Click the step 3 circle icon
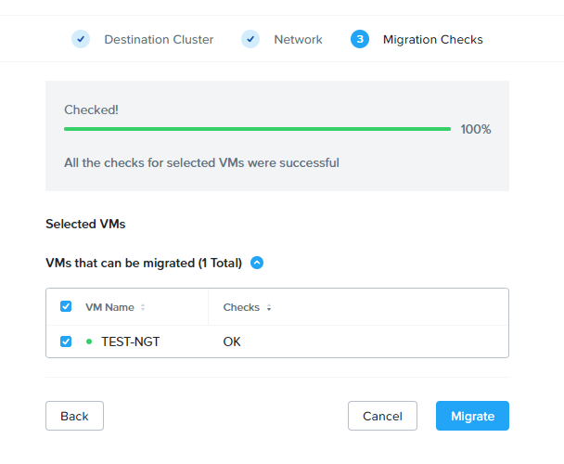564x464 pixels. pos(360,39)
